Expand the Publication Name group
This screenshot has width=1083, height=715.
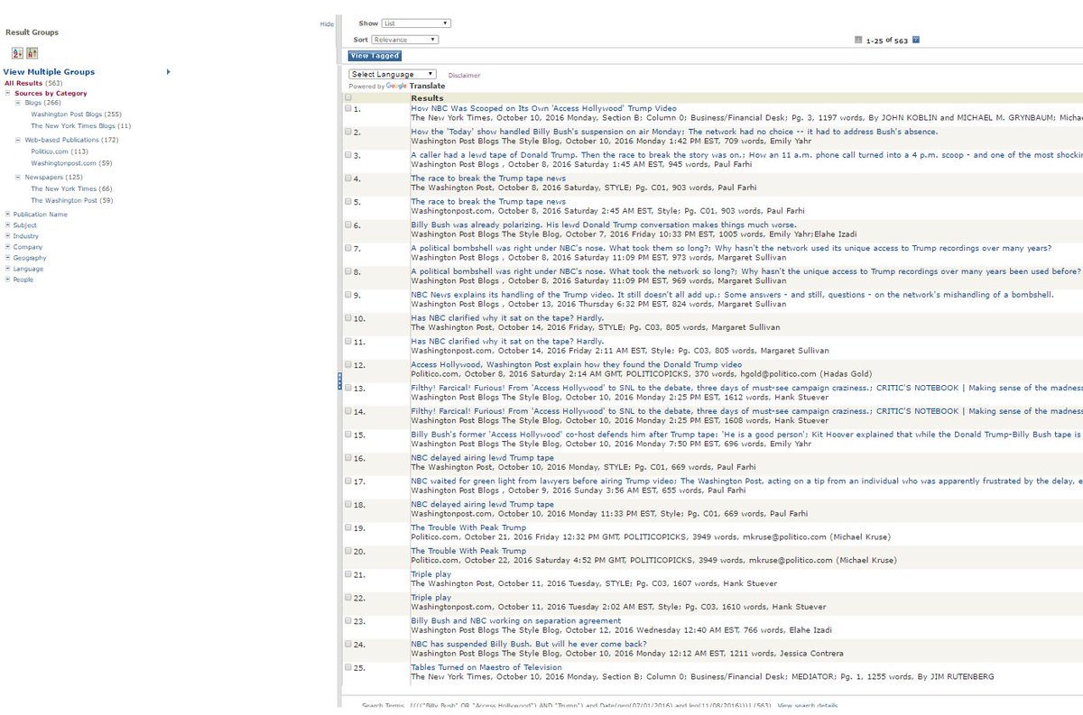pos(7,215)
